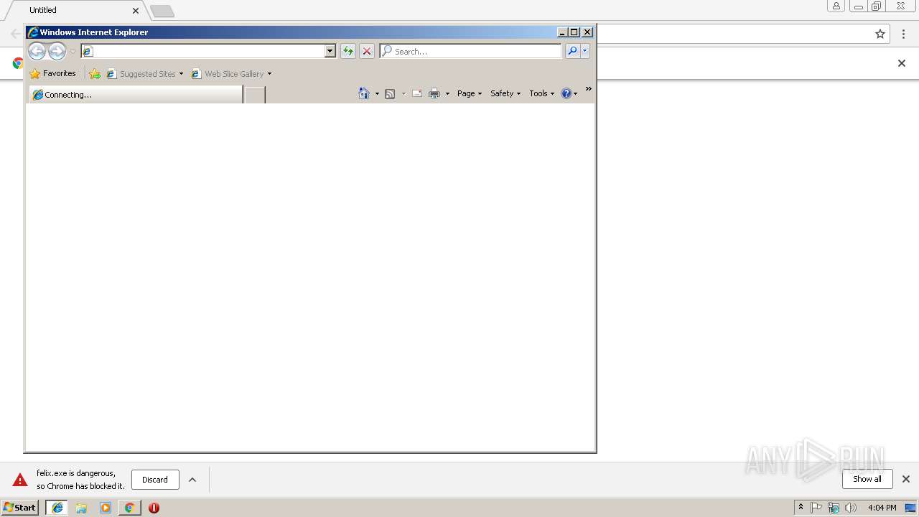The width and height of the screenshot is (919, 517).
Task: Start search with the magnifier button
Action: pos(572,51)
